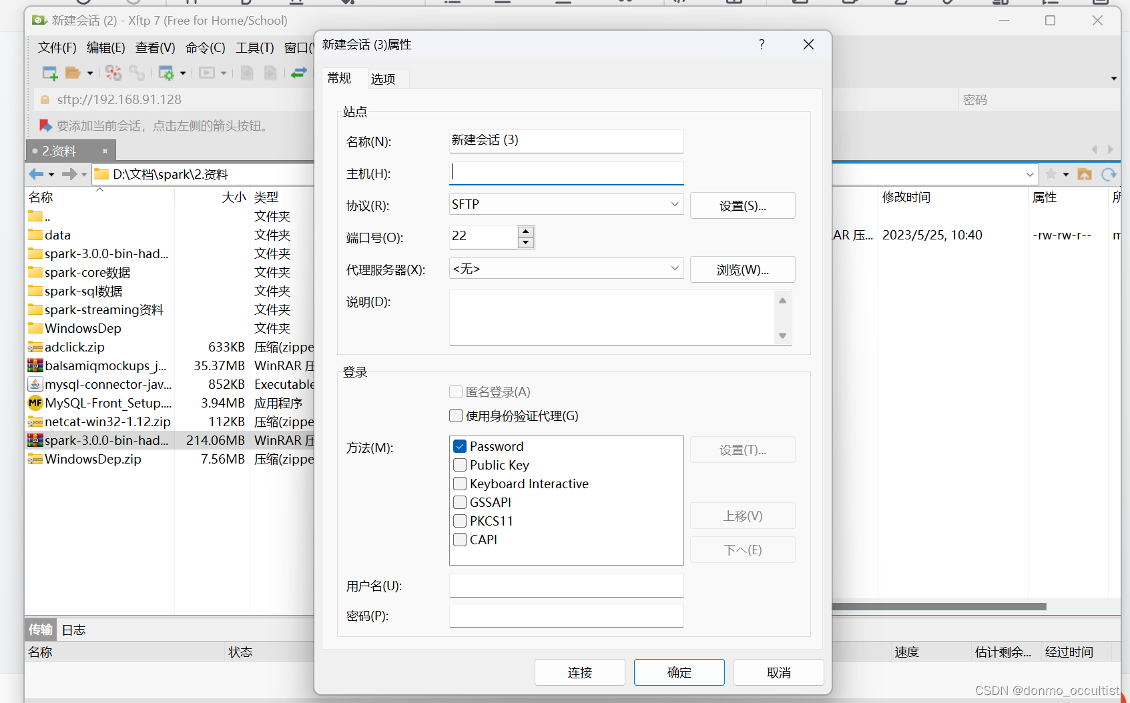Click the Open folder toolbar icon

(x=73, y=73)
